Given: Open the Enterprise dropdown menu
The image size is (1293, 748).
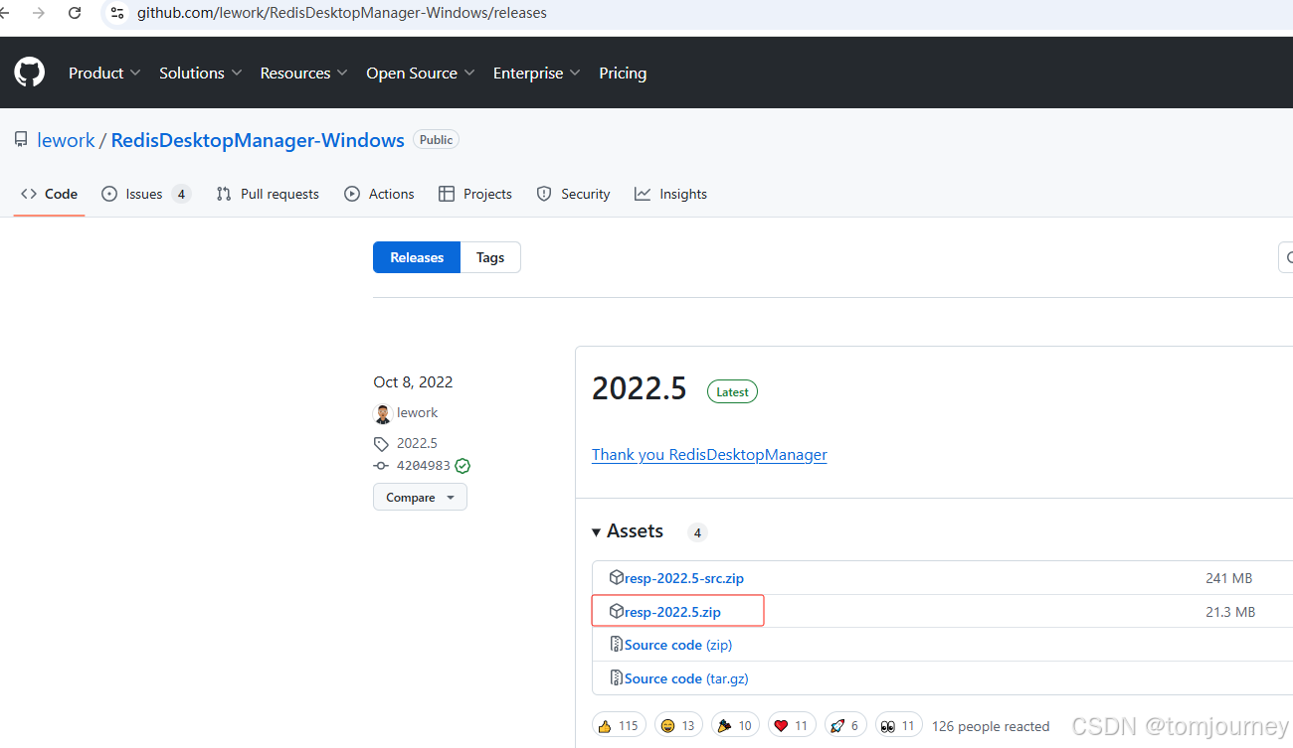Looking at the screenshot, I should click(536, 73).
